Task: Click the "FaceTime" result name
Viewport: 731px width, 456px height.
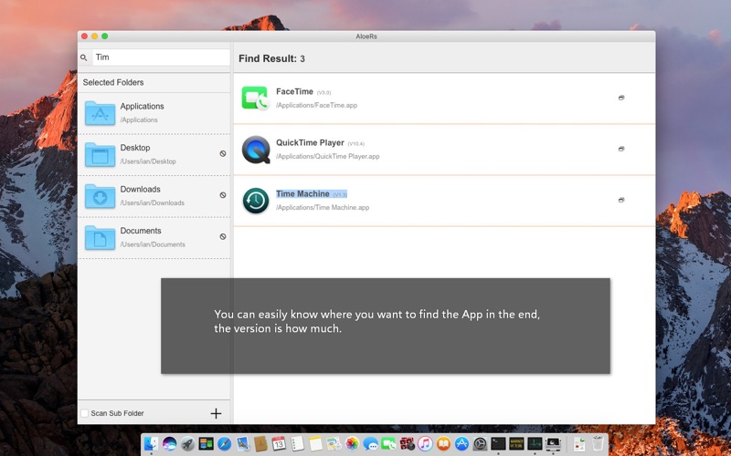Action: click(x=294, y=92)
